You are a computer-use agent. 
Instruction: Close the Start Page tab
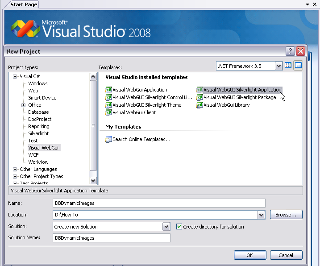(315, 4)
